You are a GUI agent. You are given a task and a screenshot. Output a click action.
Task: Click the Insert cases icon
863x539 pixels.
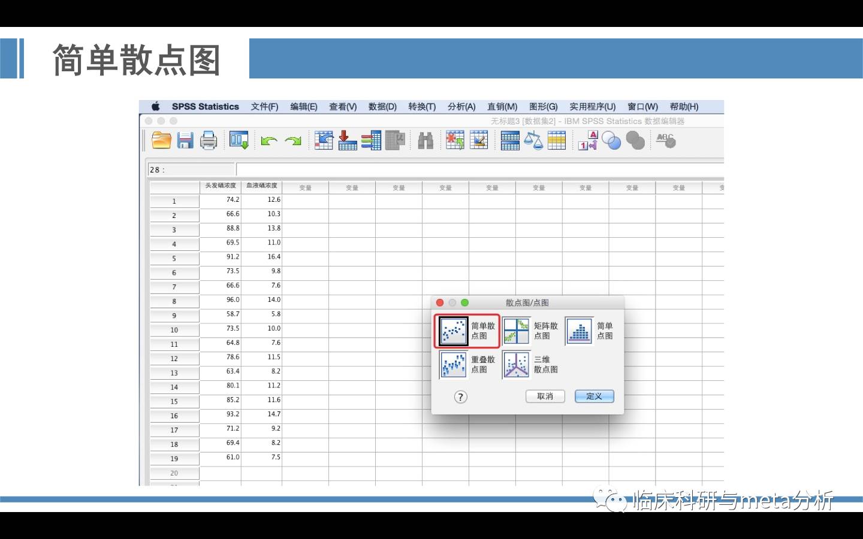[x=455, y=141]
